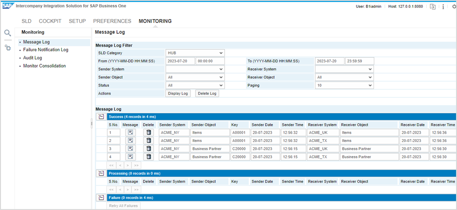Open message details for row 1
This screenshot has height=210, width=457.
click(x=131, y=132)
